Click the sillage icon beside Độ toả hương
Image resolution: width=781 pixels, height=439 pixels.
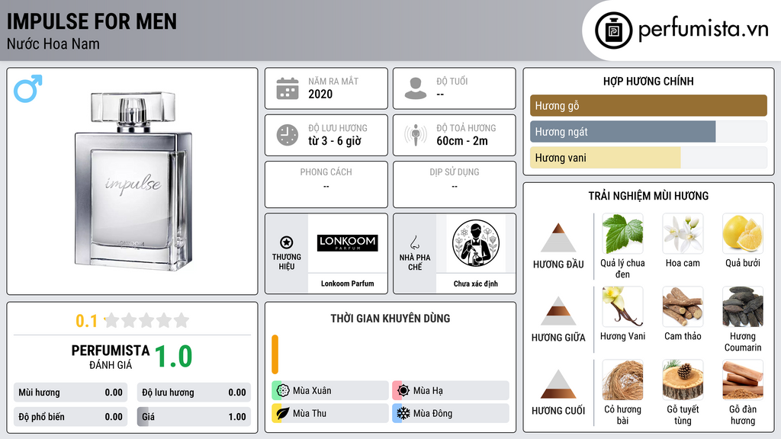click(416, 135)
